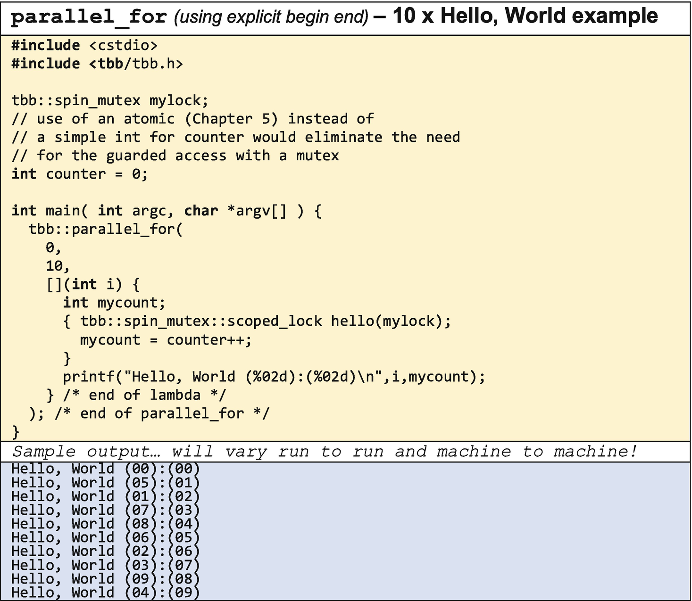Click output line 'Hello, World (06):(05)'
Viewport: 692px width, 601px height.
pyautogui.click(x=106, y=537)
